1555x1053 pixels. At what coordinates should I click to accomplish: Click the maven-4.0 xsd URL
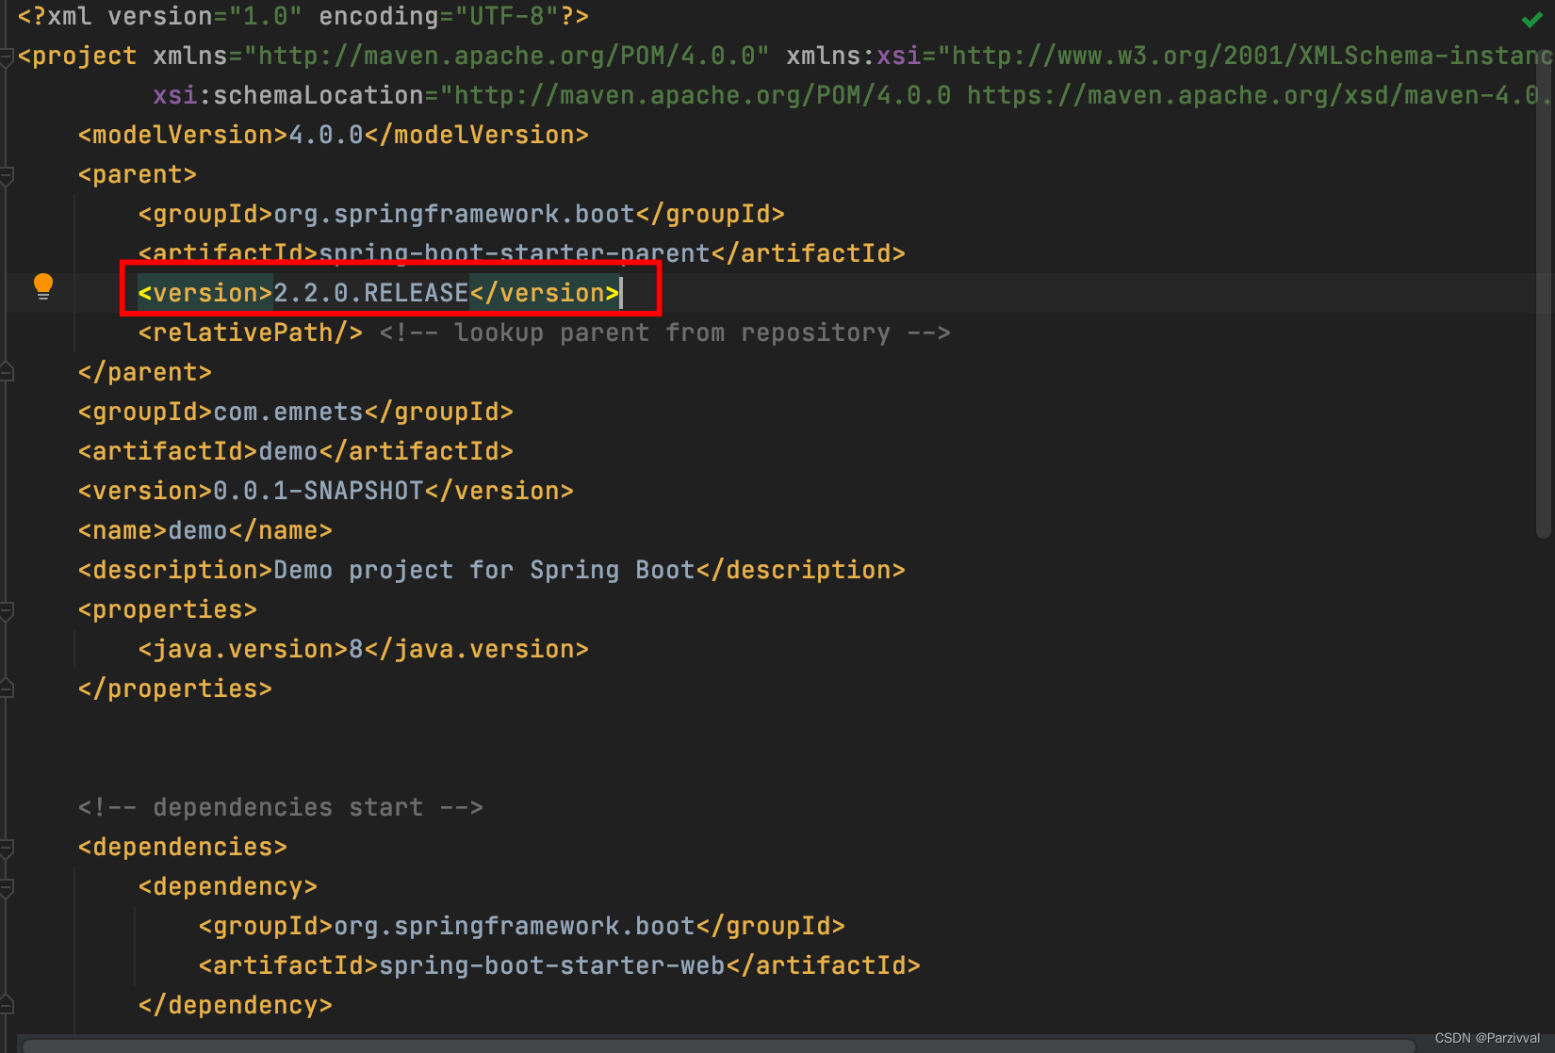1261,95
